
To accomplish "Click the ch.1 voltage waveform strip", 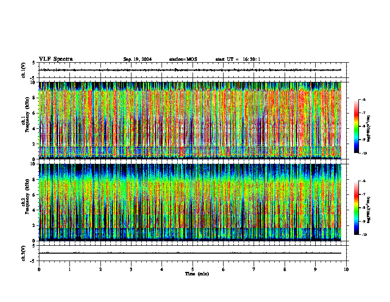I will click(193, 70).
